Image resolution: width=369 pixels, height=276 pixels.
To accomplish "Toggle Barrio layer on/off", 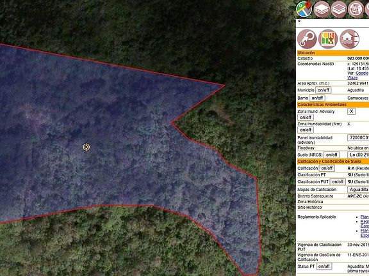I will (317, 98).
